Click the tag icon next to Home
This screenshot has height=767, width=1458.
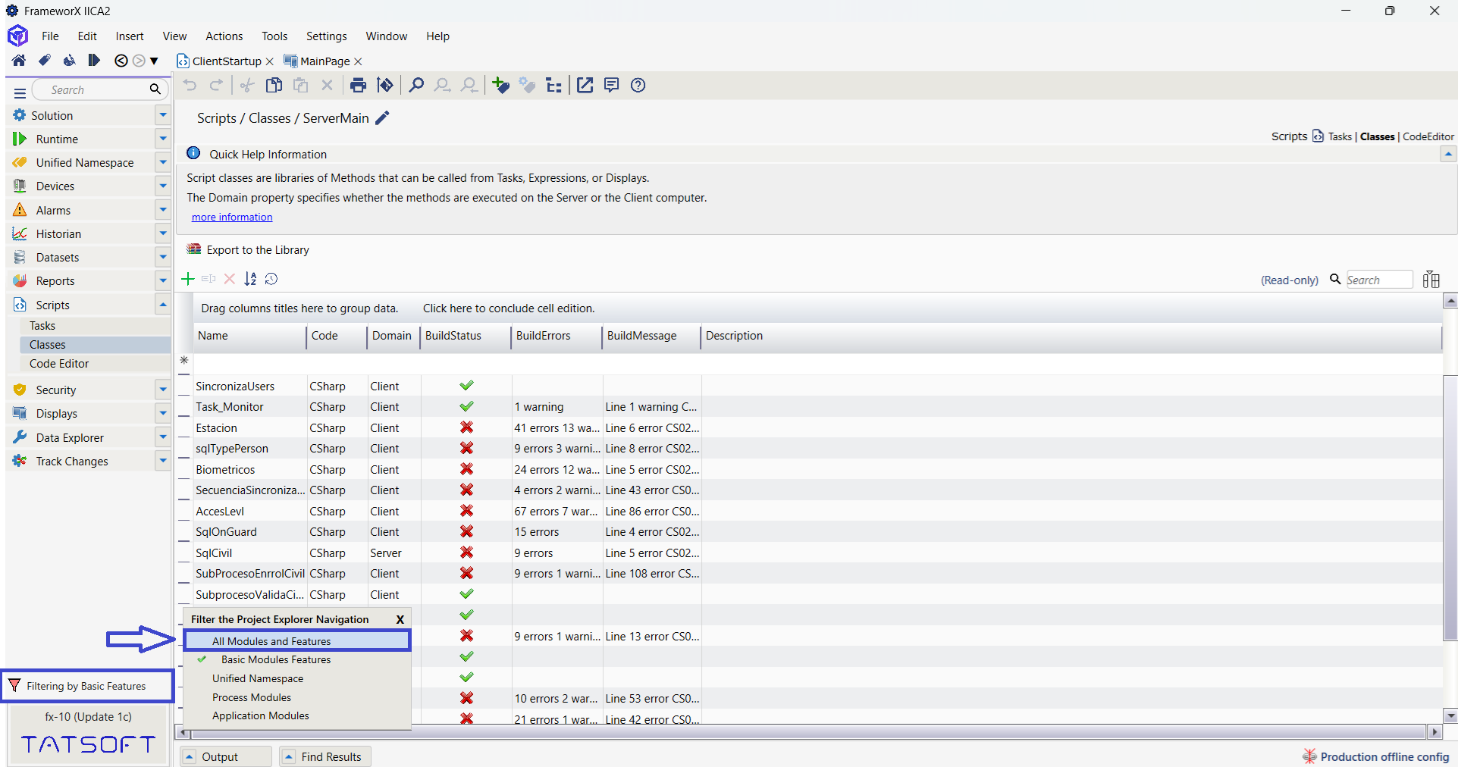pos(45,61)
